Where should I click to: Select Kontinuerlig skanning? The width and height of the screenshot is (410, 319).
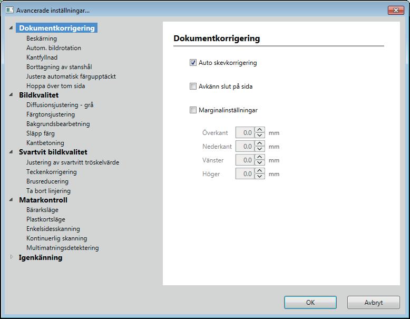(x=57, y=238)
